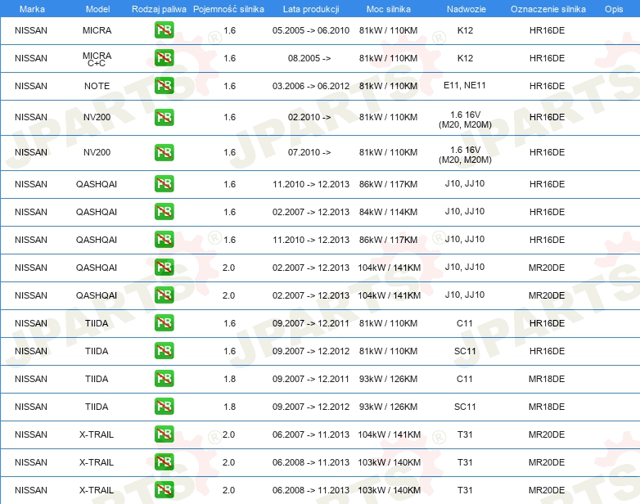This screenshot has width=640, height=504.
Task: Select the MICRA model cell in the 05.2005 row
Action: point(97,30)
